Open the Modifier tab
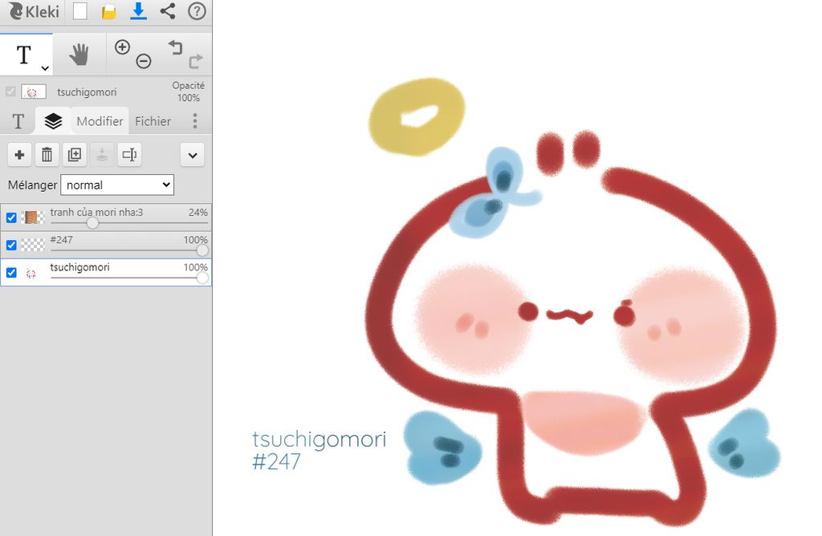Image resolution: width=822 pixels, height=536 pixels. (100, 121)
